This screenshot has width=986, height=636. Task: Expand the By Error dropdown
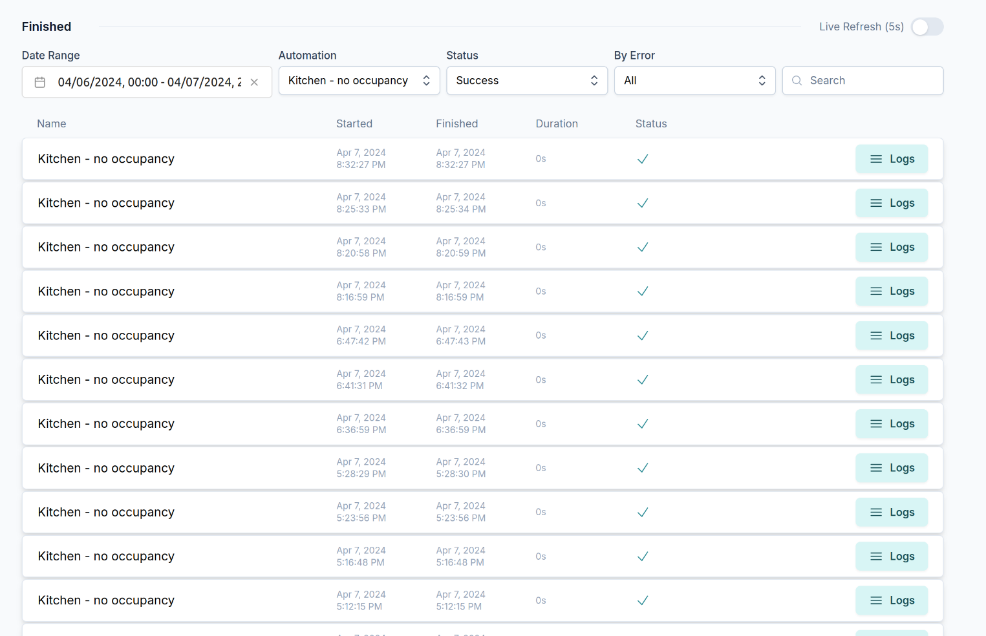(694, 81)
